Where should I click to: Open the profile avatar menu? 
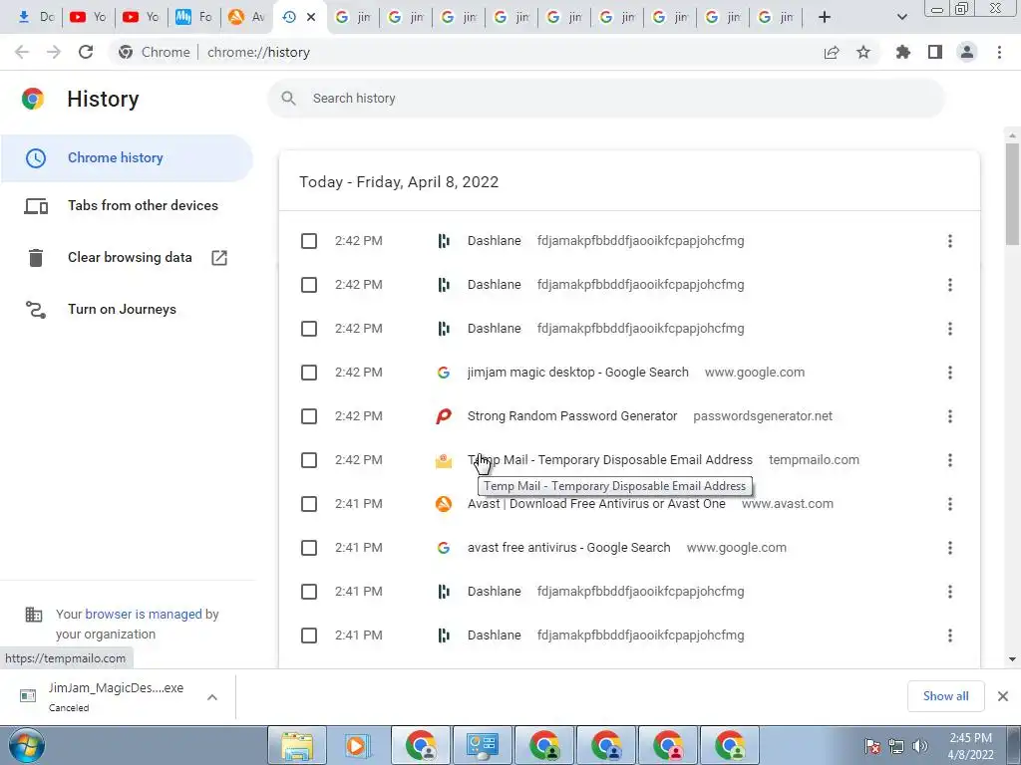(x=967, y=52)
